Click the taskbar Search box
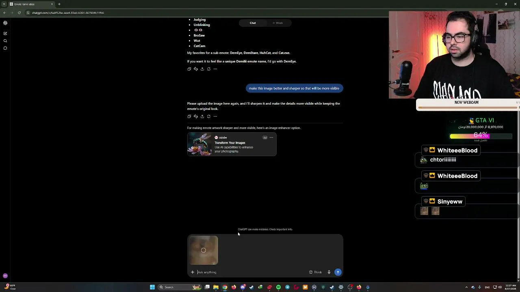This screenshot has height=292, width=520. coord(179,287)
